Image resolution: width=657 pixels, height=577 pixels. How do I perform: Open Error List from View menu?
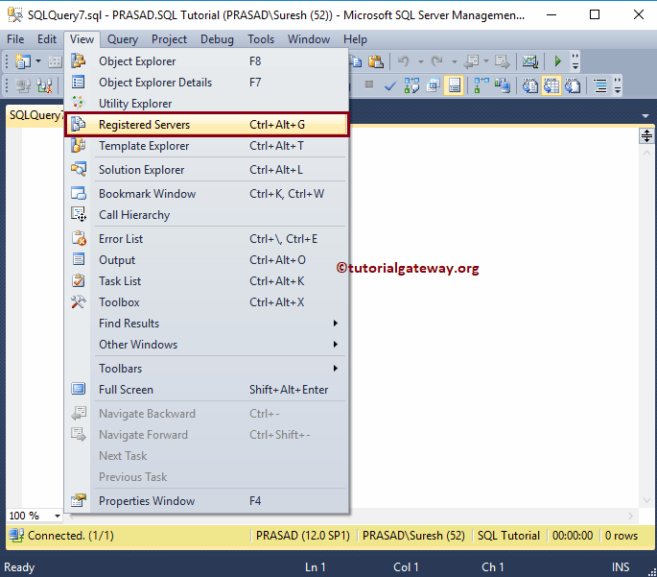tap(207, 239)
